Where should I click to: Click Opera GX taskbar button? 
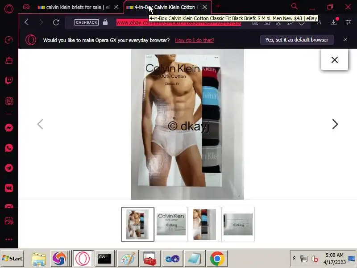[83, 259]
